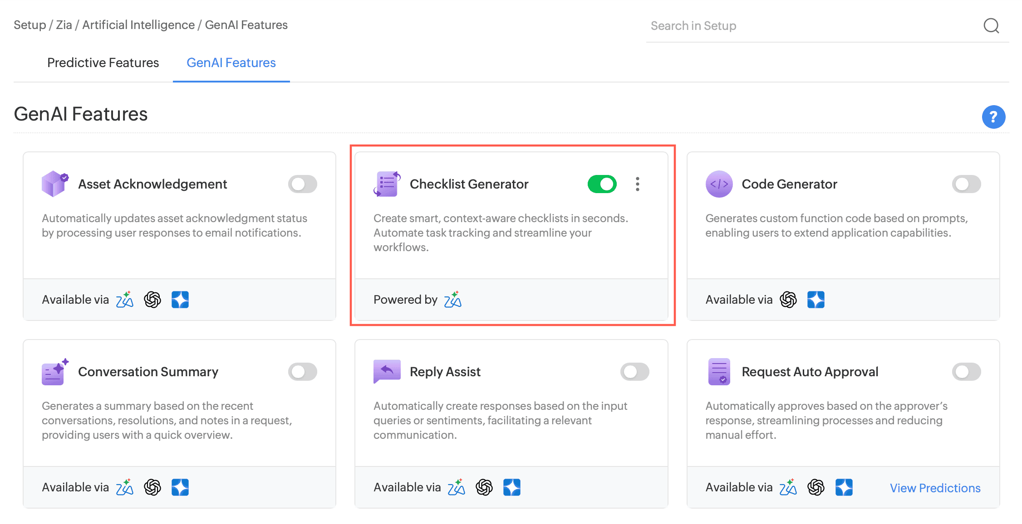Enable the Conversation Summary toggle

[302, 372]
